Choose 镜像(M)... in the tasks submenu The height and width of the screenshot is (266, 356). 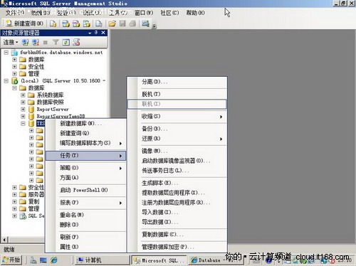pyautogui.click(x=177, y=151)
